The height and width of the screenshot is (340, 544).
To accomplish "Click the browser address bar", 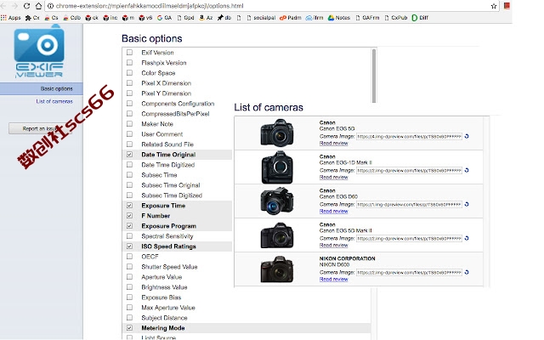I will [x=270, y=6].
